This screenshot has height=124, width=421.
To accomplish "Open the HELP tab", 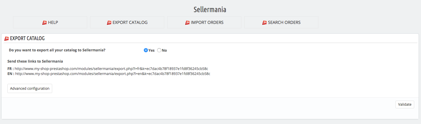I will tap(50, 22).
